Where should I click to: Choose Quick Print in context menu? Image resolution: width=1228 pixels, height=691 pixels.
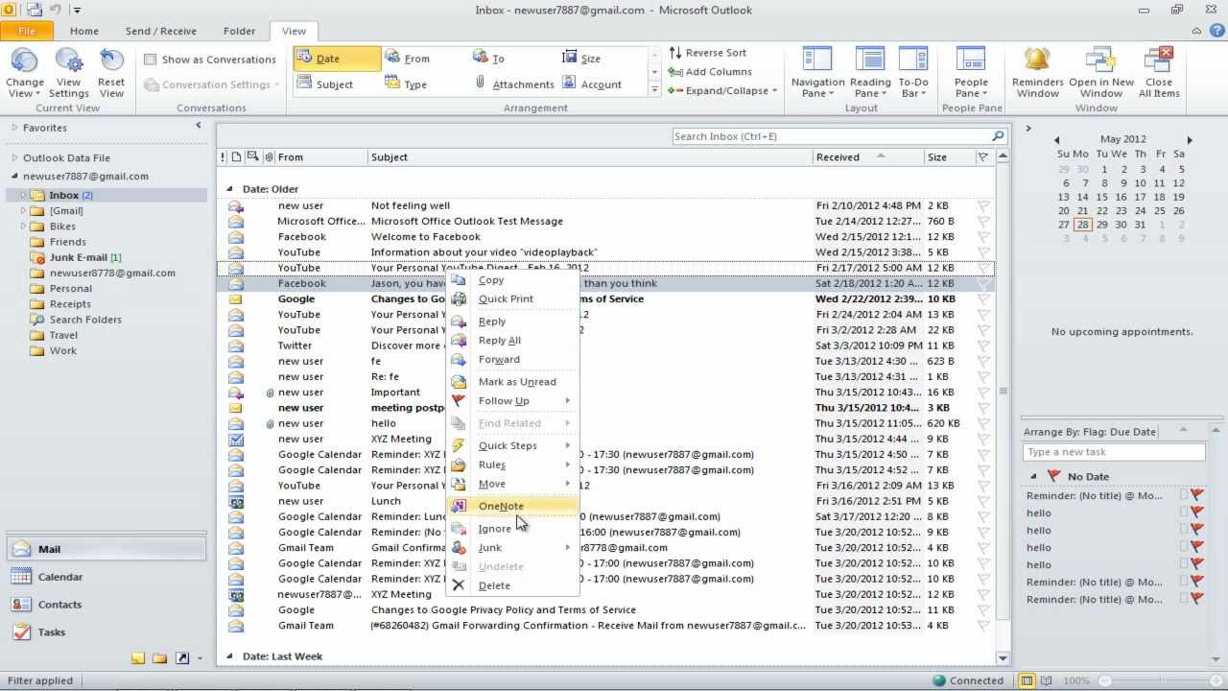coord(512,298)
